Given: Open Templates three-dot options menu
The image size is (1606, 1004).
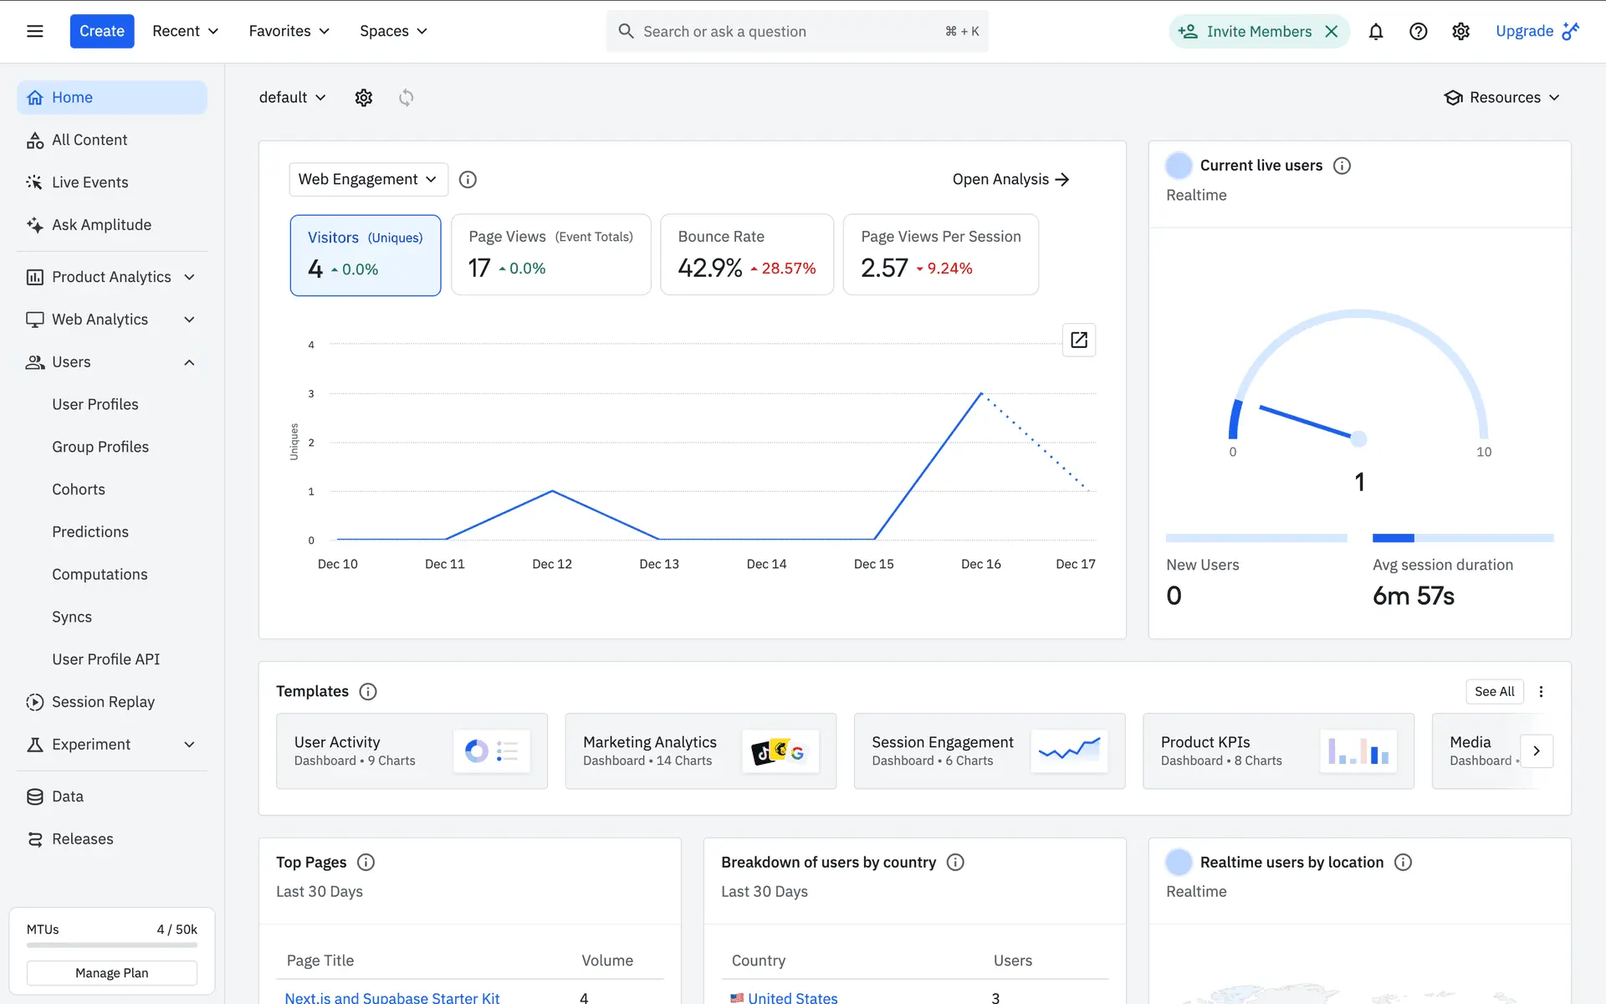Looking at the screenshot, I should pos(1541,691).
